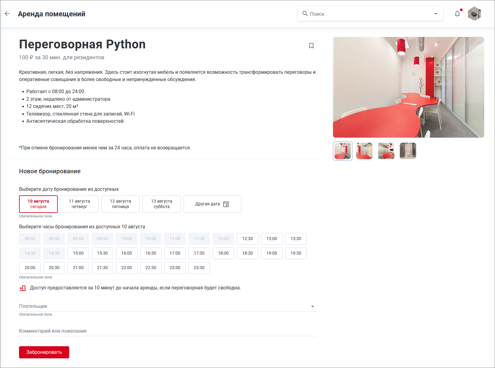Click the back arrow icon

(x=7, y=14)
